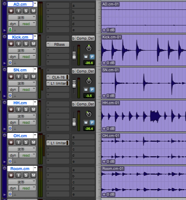Record-enable the Kick.cm track
Viewport: 186px width, 200px height.
pyautogui.click(x=11, y=44)
